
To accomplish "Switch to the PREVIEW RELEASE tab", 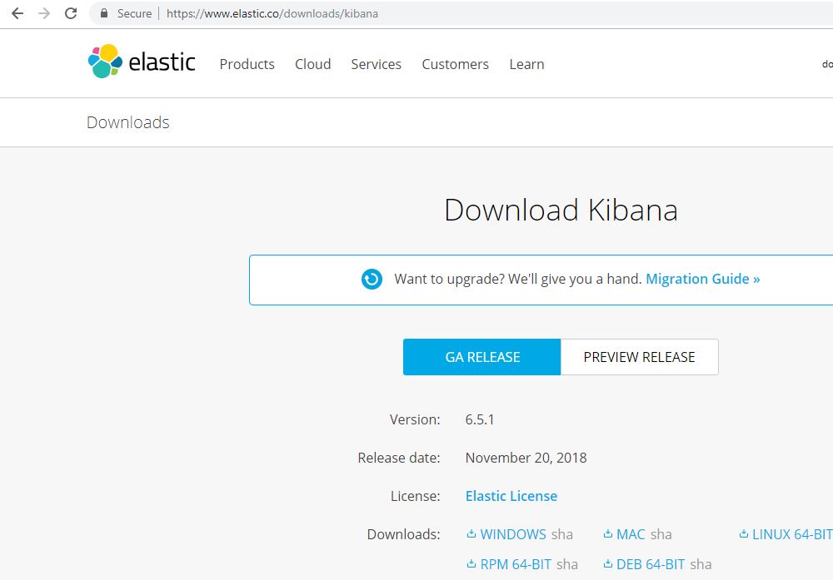I will 639,357.
